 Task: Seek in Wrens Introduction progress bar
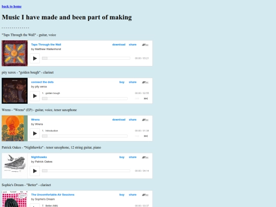click(85, 136)
